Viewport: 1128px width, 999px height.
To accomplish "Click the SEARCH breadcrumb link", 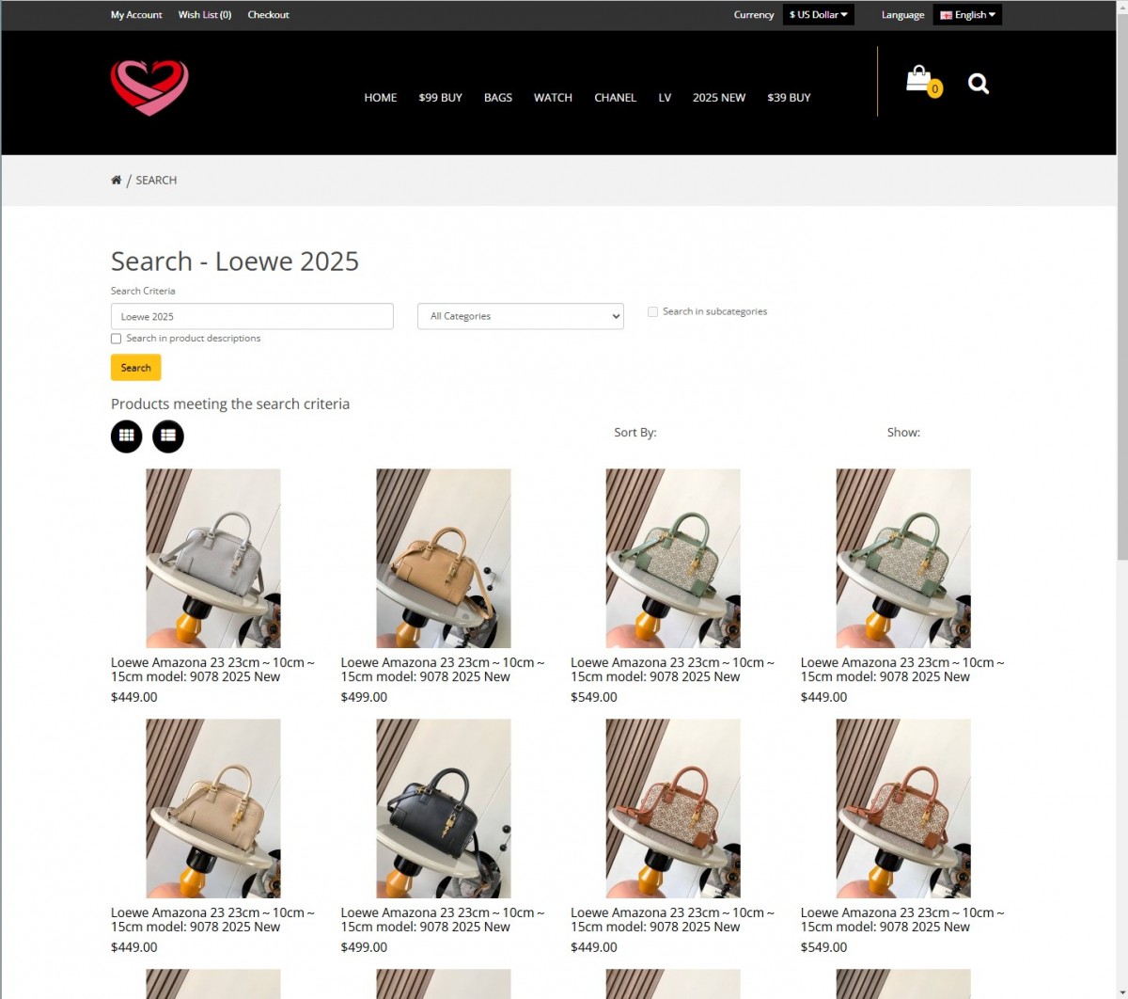I will (156, 181).
